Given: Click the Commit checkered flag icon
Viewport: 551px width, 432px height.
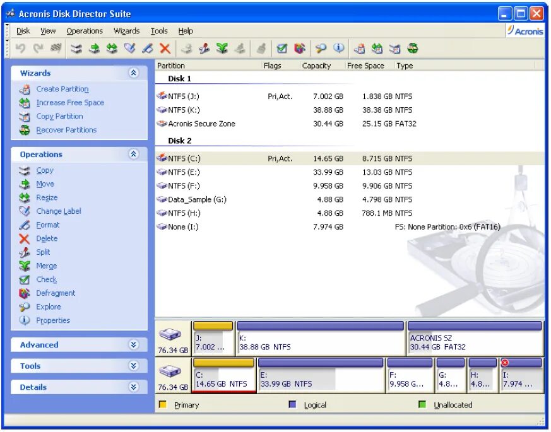Looking at the screenshot, I should (56, 49).
